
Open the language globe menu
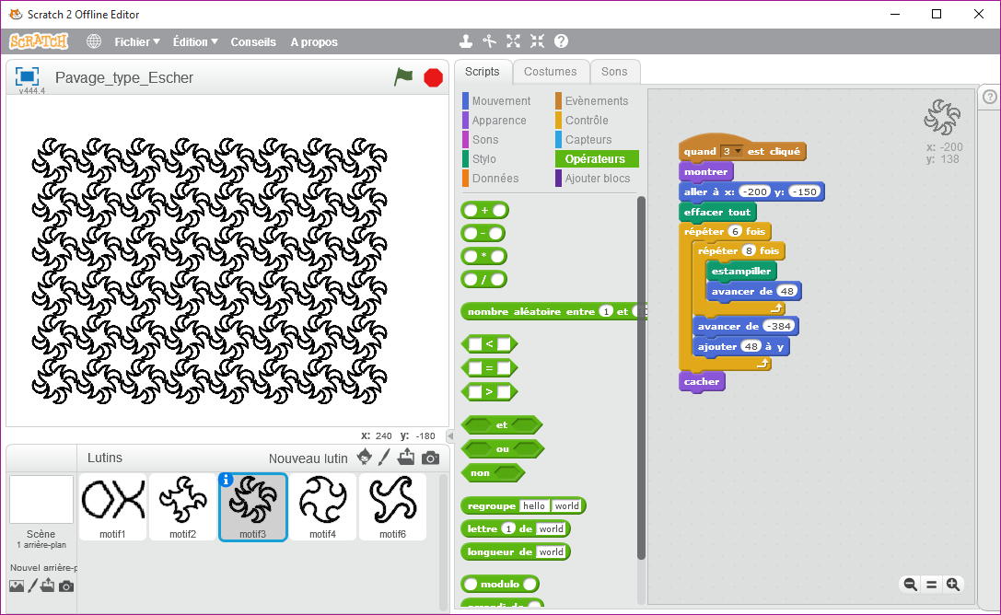[93, 41]
